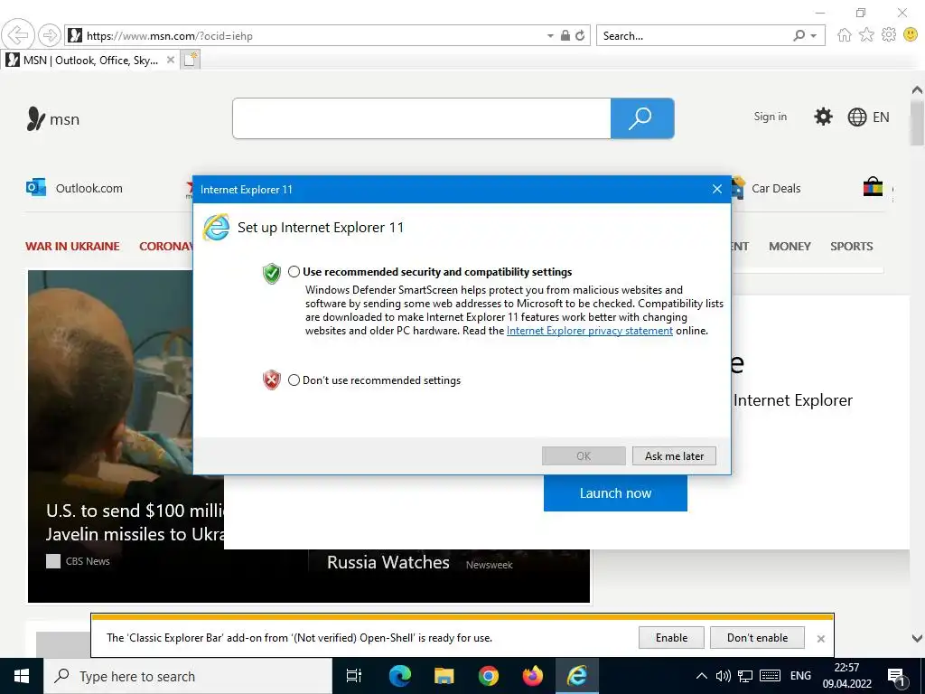Click Don't enable for the add-on
925x694 pixels.
[x=757, y=637]
